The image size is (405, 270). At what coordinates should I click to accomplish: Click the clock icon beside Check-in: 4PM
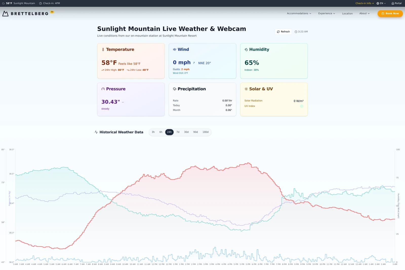click(40, 3)
